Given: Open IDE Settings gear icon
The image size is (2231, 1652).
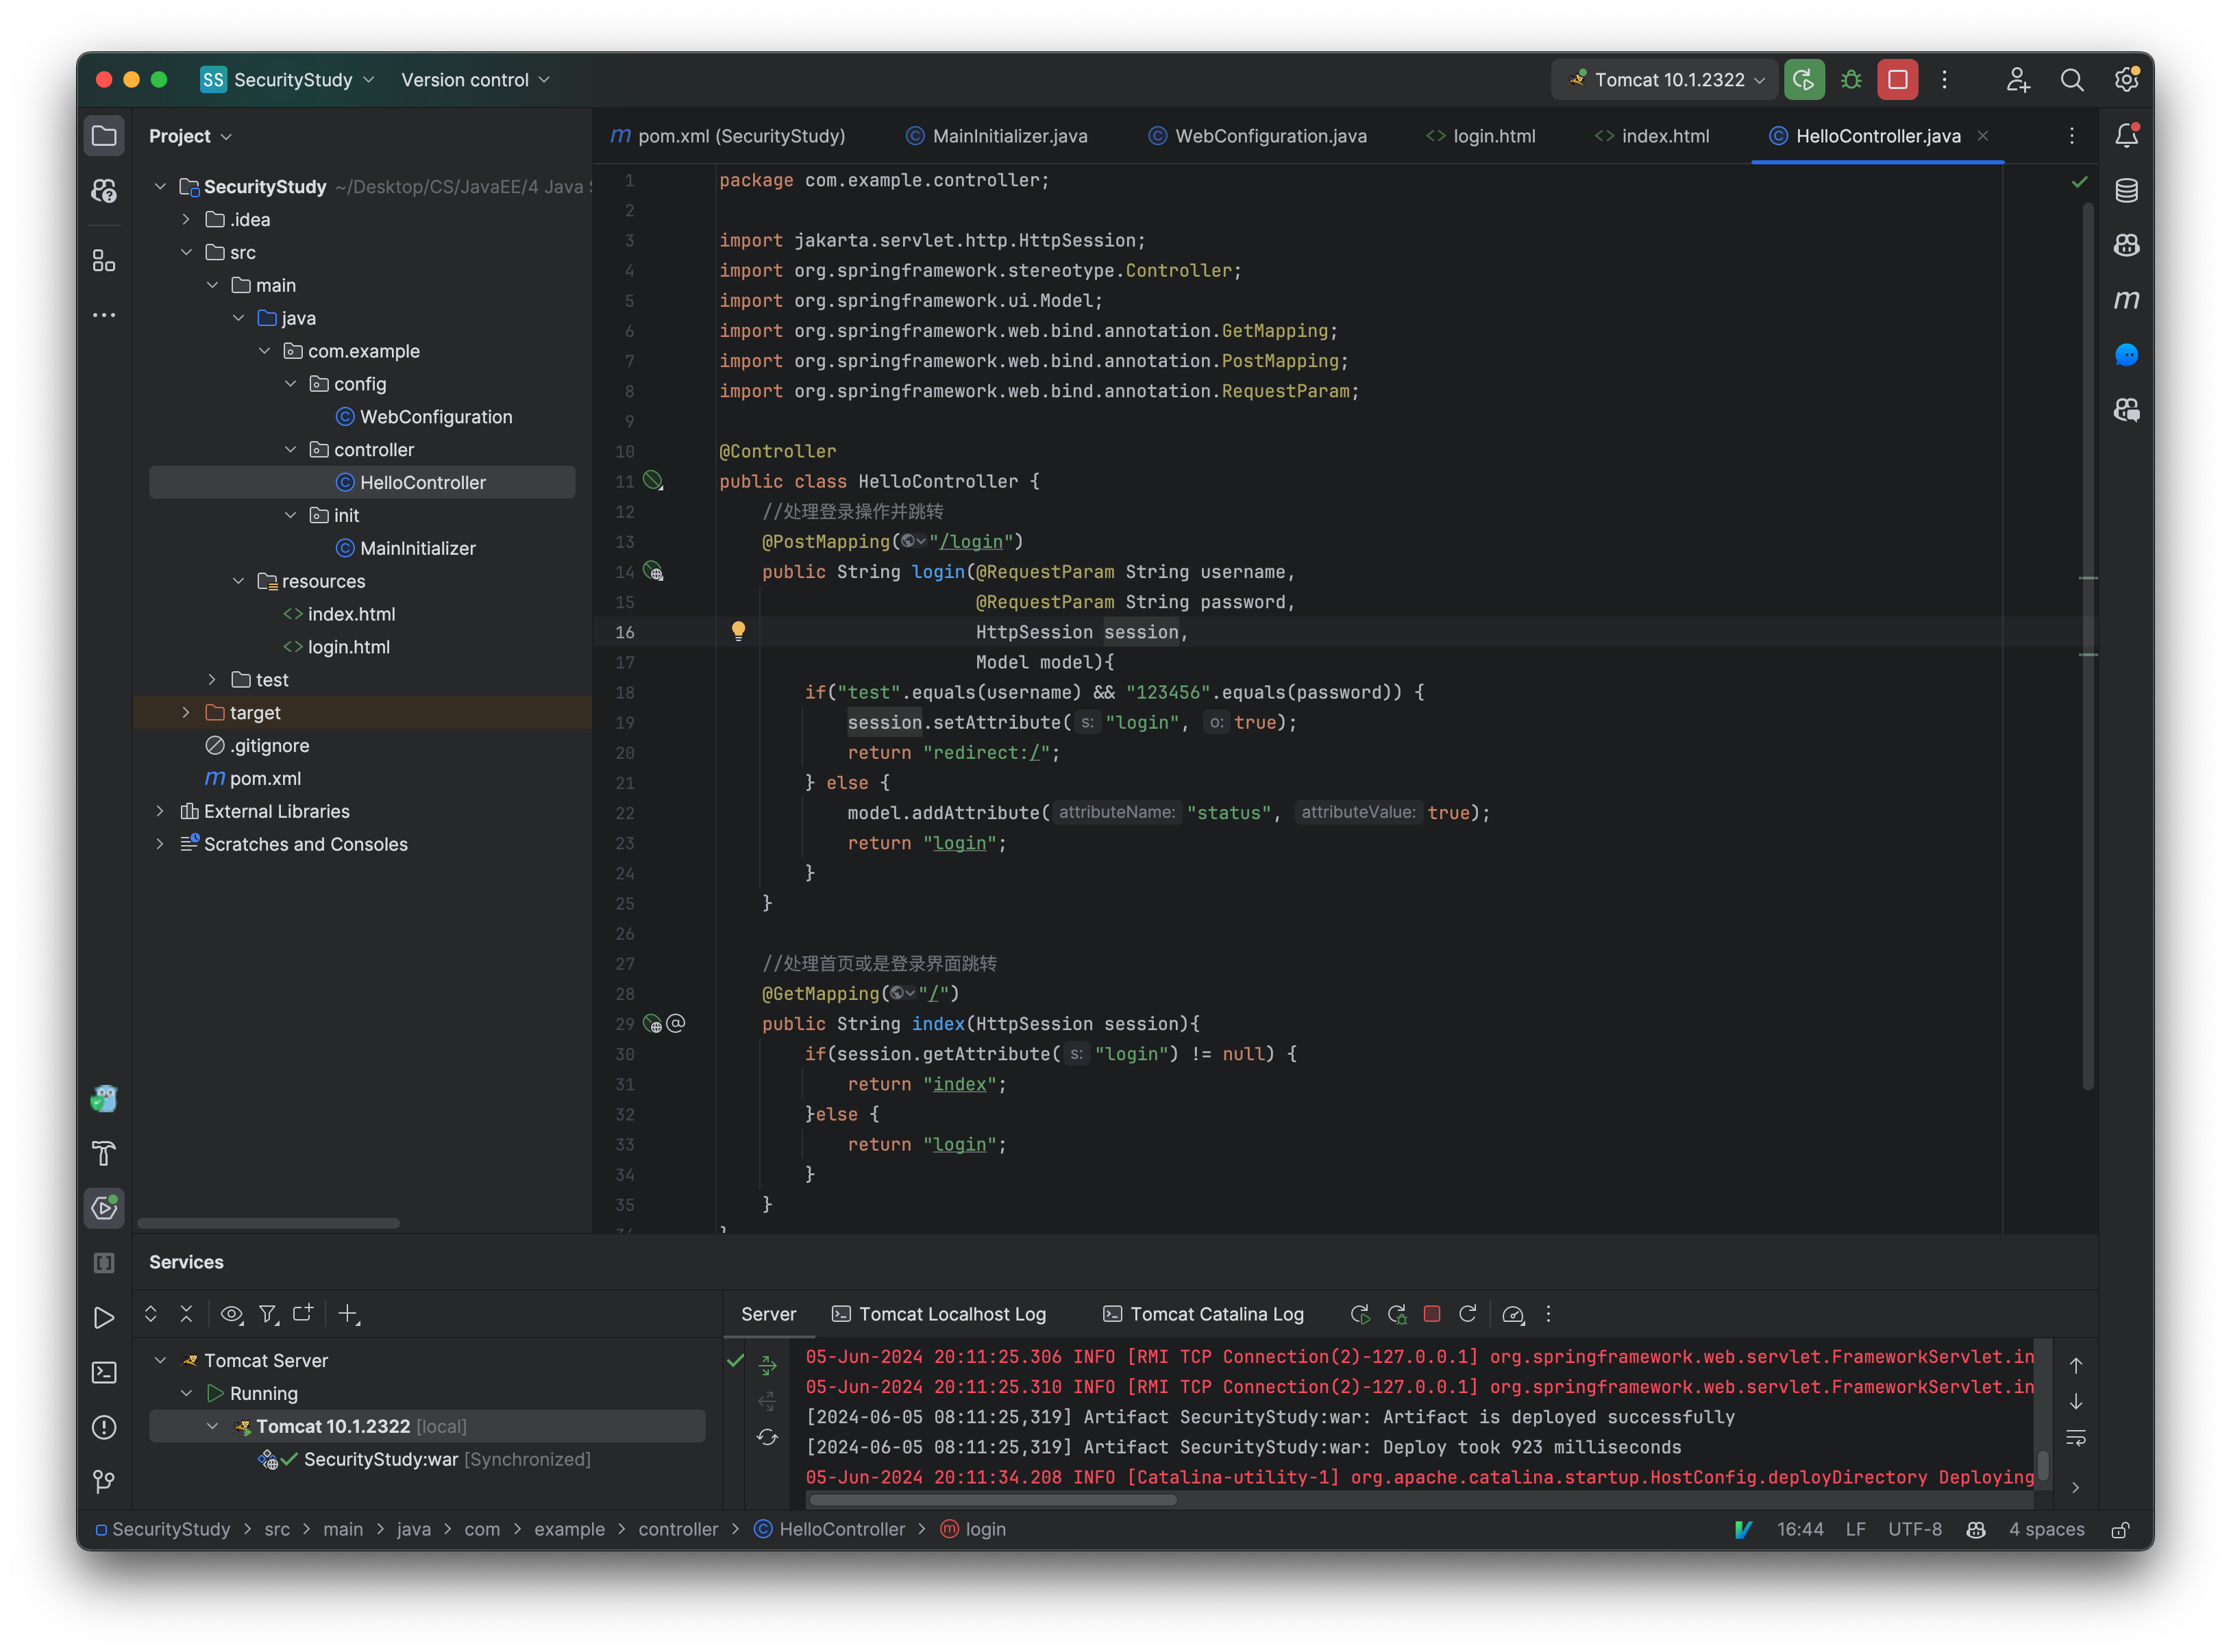Looking at the screenshot, I should pyautogui.click(x=2127, y=79).
